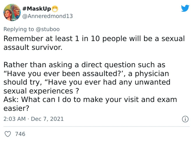Click the "Ask: What can I do" line
Image resolution: width=195 pixels, height=141 pixels.
click(x=90, y=99)
